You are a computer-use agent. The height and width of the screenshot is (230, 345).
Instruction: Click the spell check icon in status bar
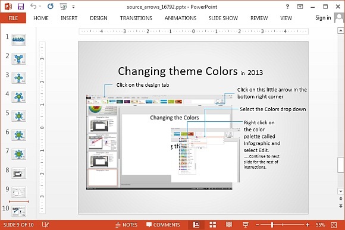(x=45, y=225)
